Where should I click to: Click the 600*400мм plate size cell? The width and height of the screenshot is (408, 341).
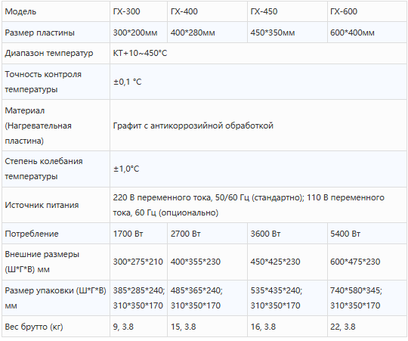click(x=352, y=33)
